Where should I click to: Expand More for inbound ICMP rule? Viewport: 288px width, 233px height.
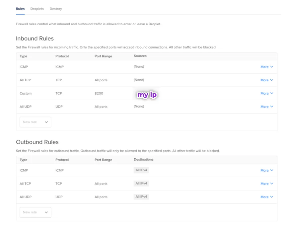point(266,67)
